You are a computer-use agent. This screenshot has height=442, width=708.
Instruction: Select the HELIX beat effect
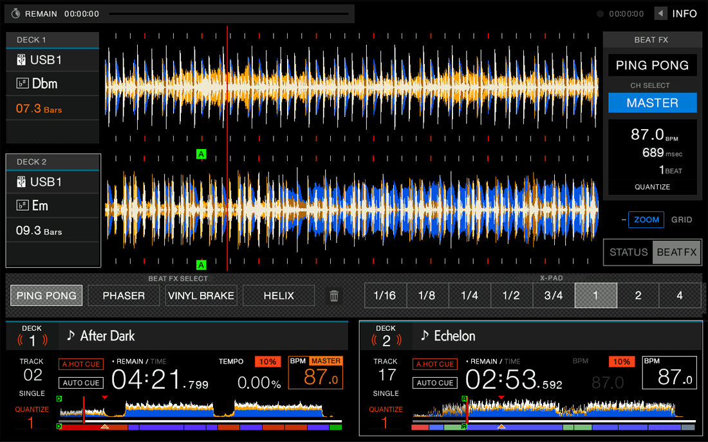tap(279, 296)
